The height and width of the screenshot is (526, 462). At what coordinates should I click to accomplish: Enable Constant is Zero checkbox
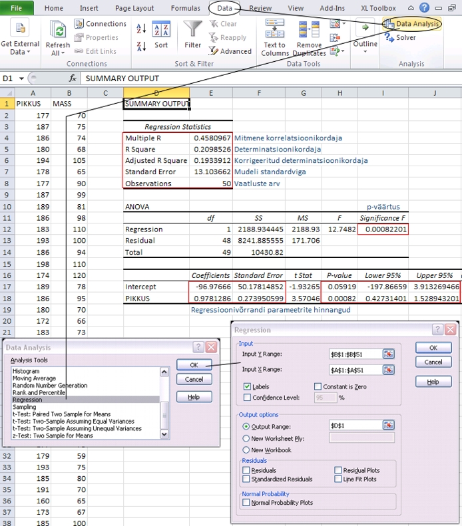[318, 386]
